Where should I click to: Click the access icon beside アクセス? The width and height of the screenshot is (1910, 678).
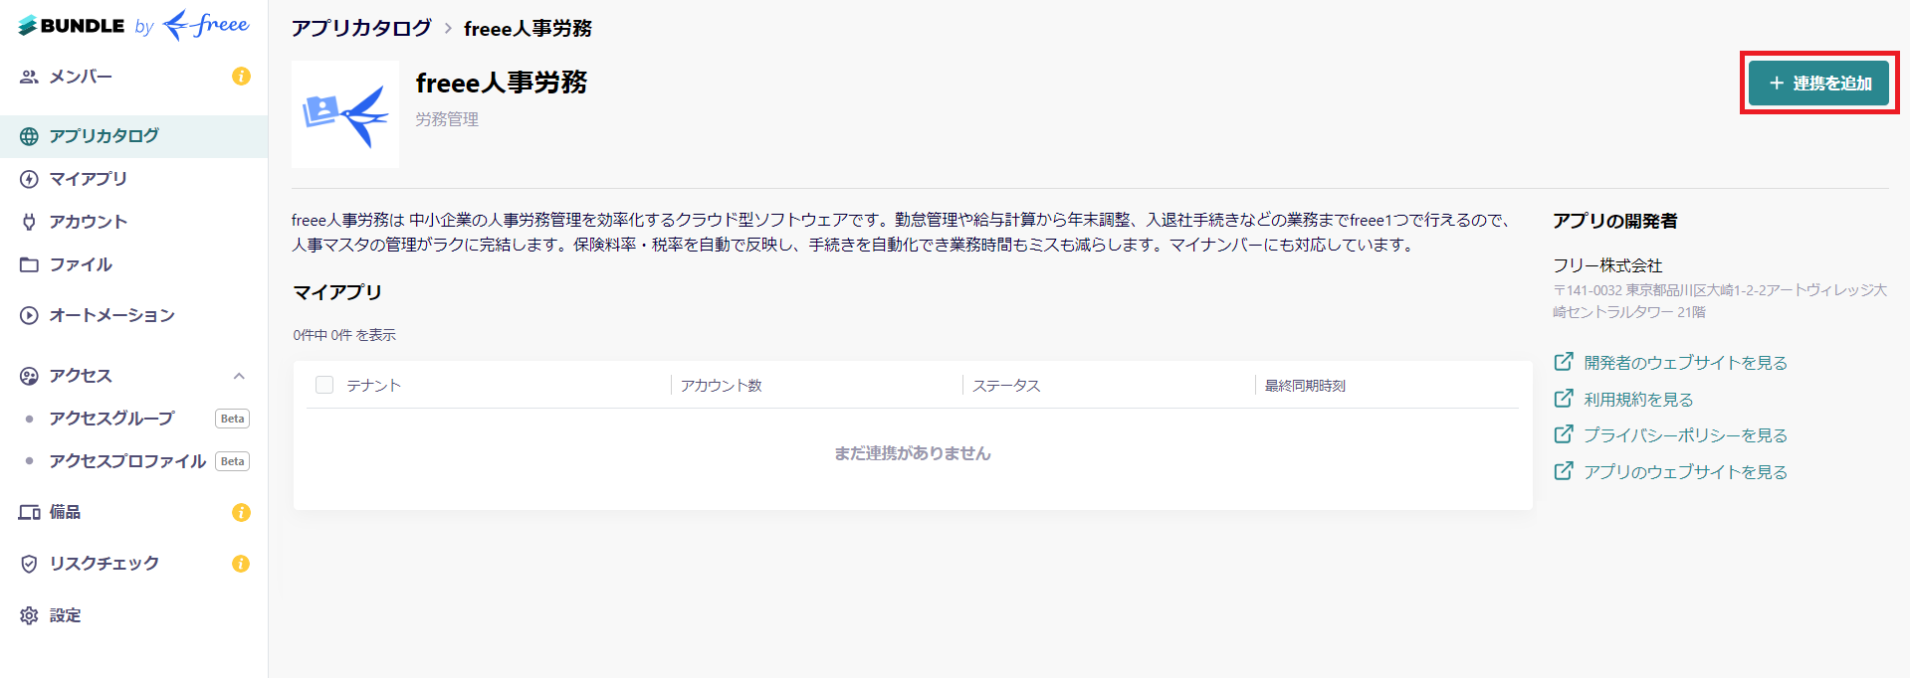click(x=29, y=376)
